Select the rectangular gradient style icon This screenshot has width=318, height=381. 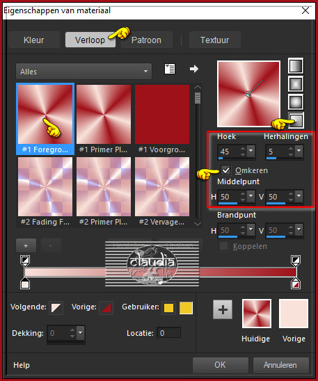296,84
